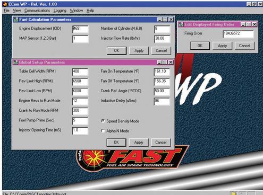263x195 pixels.
Task: Click Edit Displayed Firing Order window icon
Action: click(x=181, y=24)
